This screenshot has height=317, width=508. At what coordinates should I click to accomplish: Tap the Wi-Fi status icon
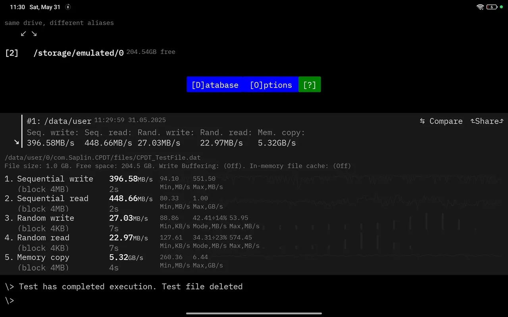point(480,7)
